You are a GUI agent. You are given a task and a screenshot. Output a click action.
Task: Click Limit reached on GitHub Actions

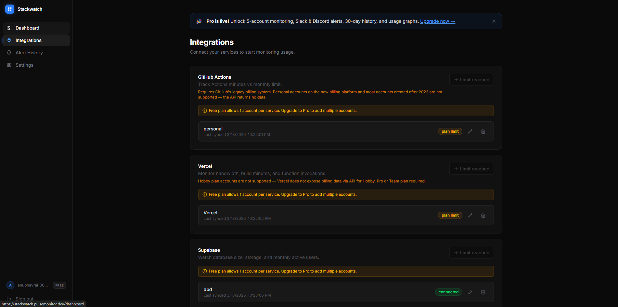tap(471, 80)
